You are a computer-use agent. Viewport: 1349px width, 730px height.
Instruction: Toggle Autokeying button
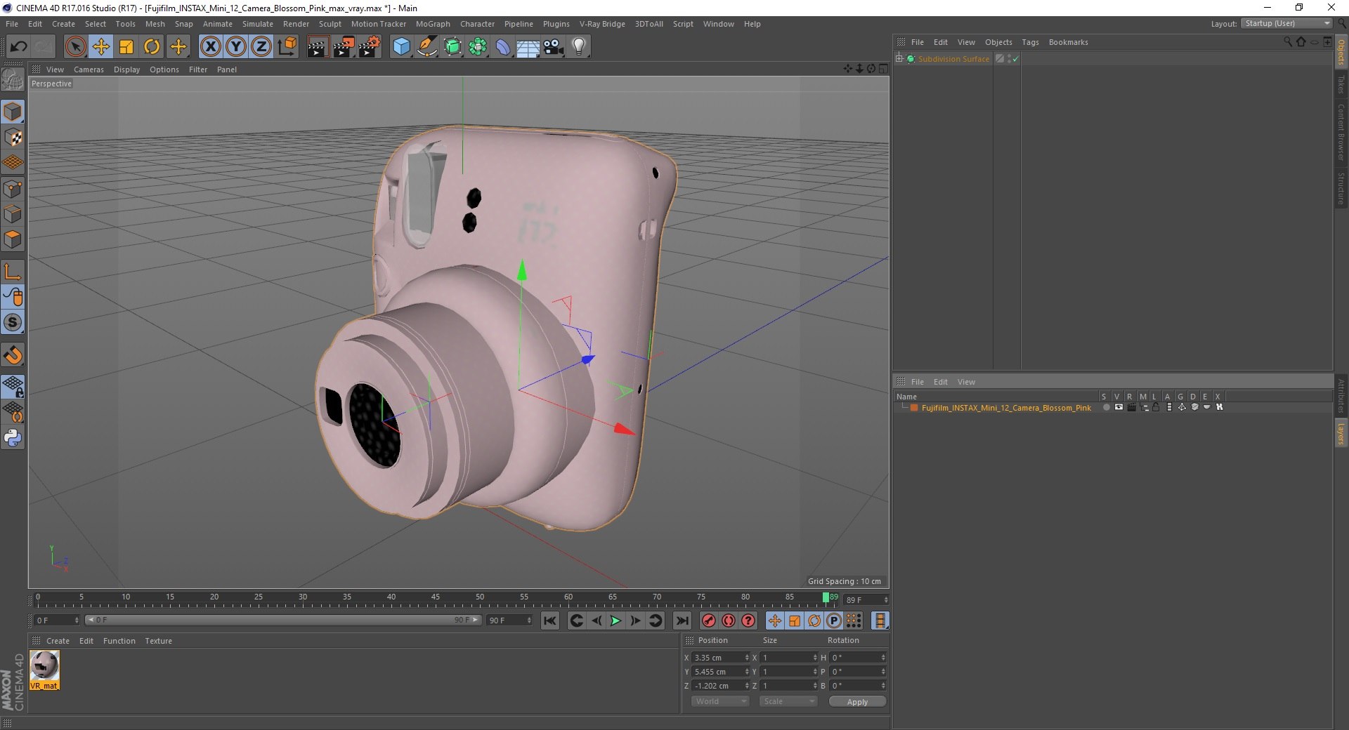(x=729, y=620)
